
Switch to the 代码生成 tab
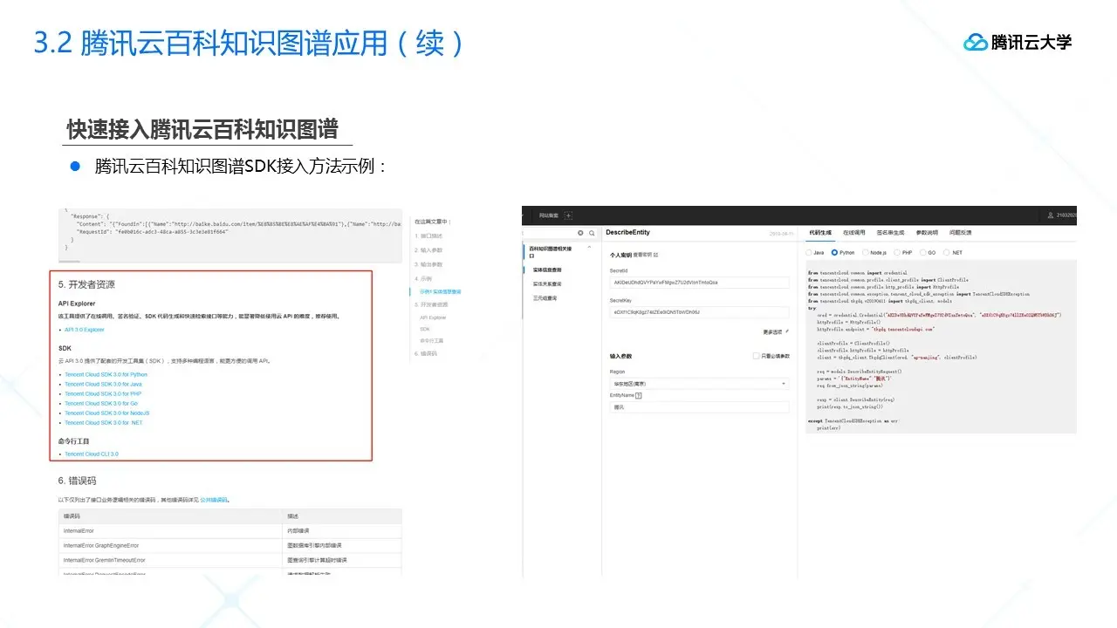pos(820,233)
